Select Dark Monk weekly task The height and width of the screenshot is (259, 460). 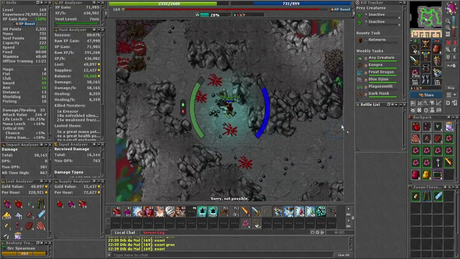point(376,94)
